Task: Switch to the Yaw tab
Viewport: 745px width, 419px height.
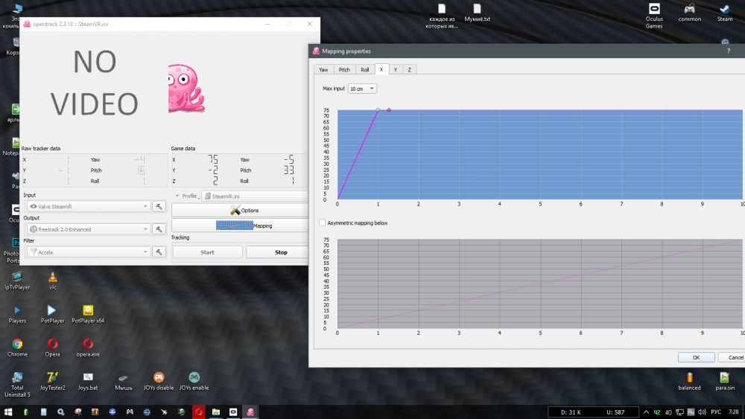Action: coord(323,69)
